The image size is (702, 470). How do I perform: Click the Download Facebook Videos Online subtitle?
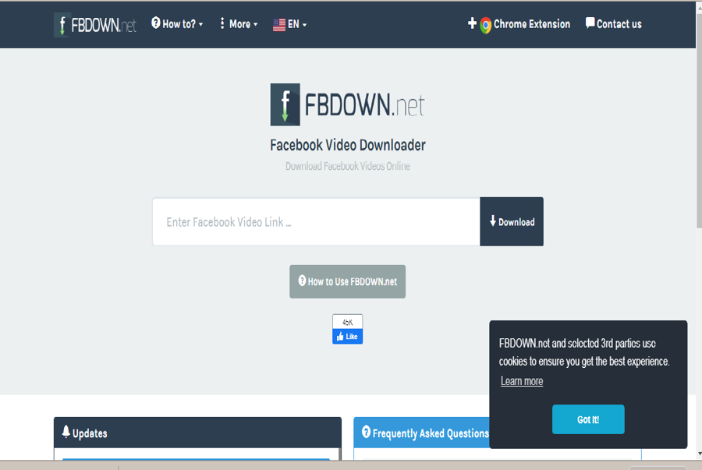pyautogui.click(x=347, y=166)
